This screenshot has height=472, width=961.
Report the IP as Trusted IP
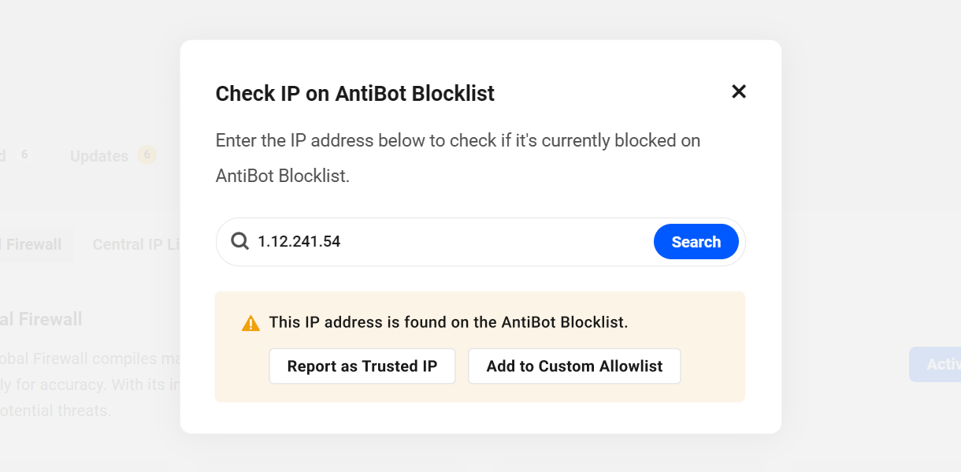pyautogui.click(x=362, y=366)
